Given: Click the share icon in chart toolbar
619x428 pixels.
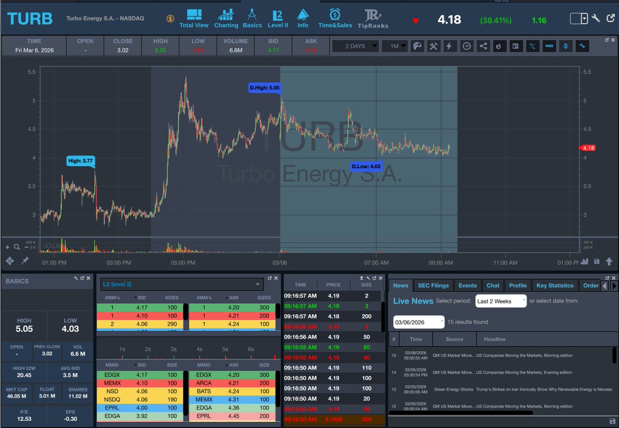Looking at the screenshot, I should (483, 46).
